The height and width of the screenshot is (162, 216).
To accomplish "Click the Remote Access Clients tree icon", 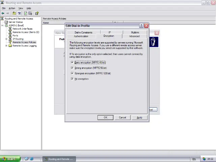I will point(10,32).
